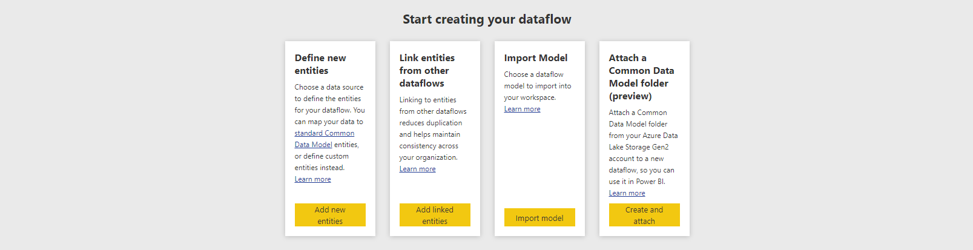This screenshot has width=973, height=250.
Task: Click the 'Choose a dataflow model' description
Action: point(538,86)
